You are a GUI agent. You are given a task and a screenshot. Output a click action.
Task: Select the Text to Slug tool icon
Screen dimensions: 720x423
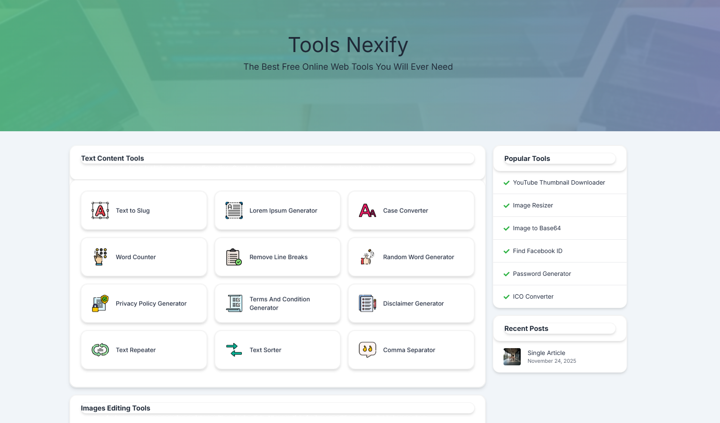pyautogui.click(x=99, y=210)
